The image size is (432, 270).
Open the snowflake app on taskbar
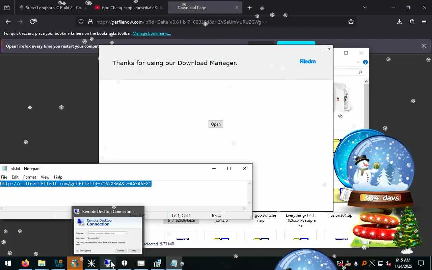[x=91, y=263]
